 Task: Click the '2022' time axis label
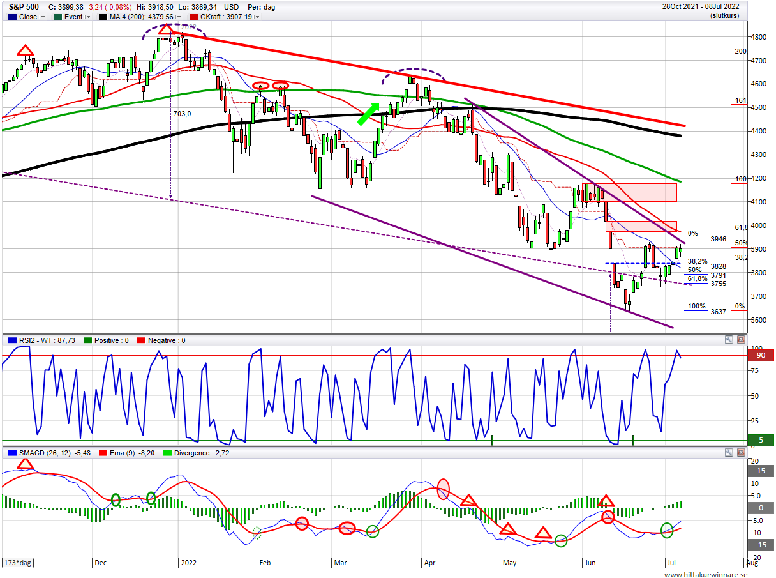point(188,563)
